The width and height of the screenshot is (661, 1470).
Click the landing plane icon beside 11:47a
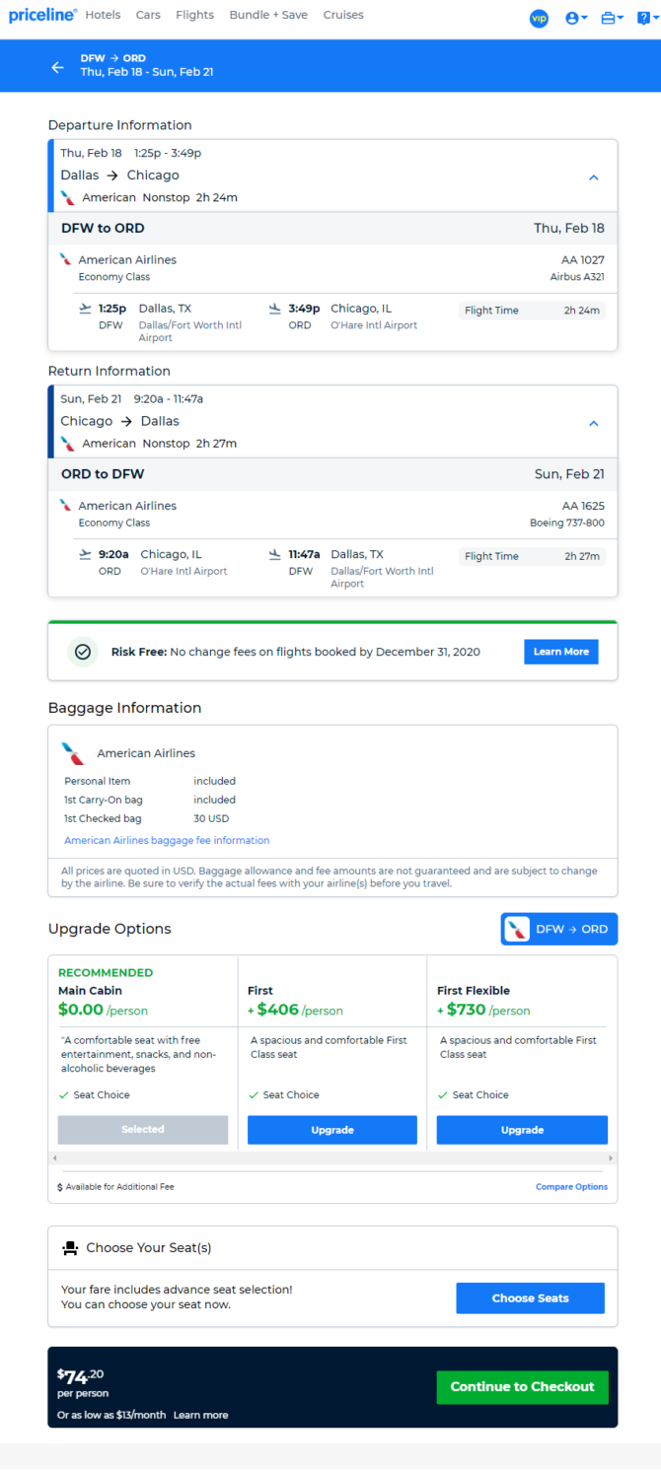pos(275,554)
